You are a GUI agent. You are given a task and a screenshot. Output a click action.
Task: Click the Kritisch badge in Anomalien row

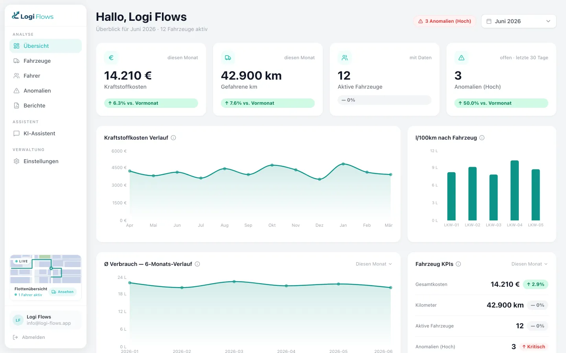tap(533, 347)
